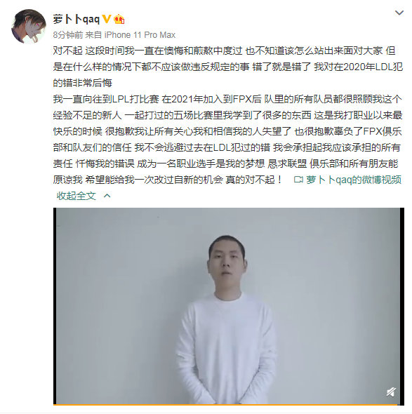Click the man in white shirt in video
Screen dimensions: 412x414
(227, 319)
